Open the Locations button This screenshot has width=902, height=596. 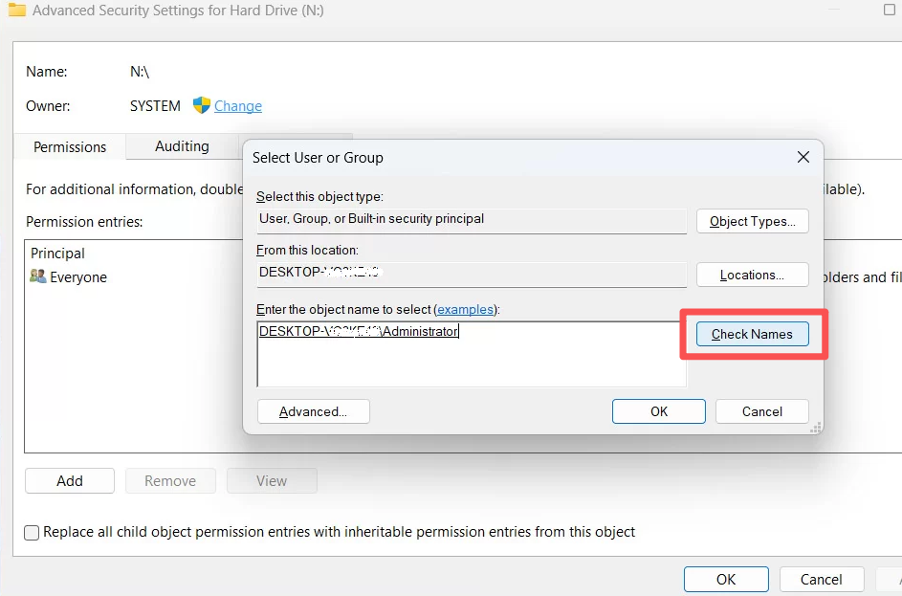coord(753,275)
